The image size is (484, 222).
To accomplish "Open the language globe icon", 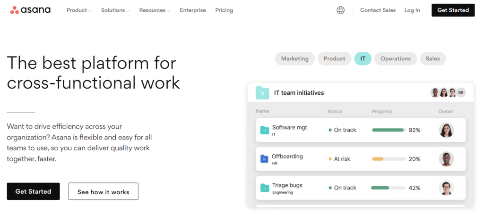I will [x=340, y=10].
